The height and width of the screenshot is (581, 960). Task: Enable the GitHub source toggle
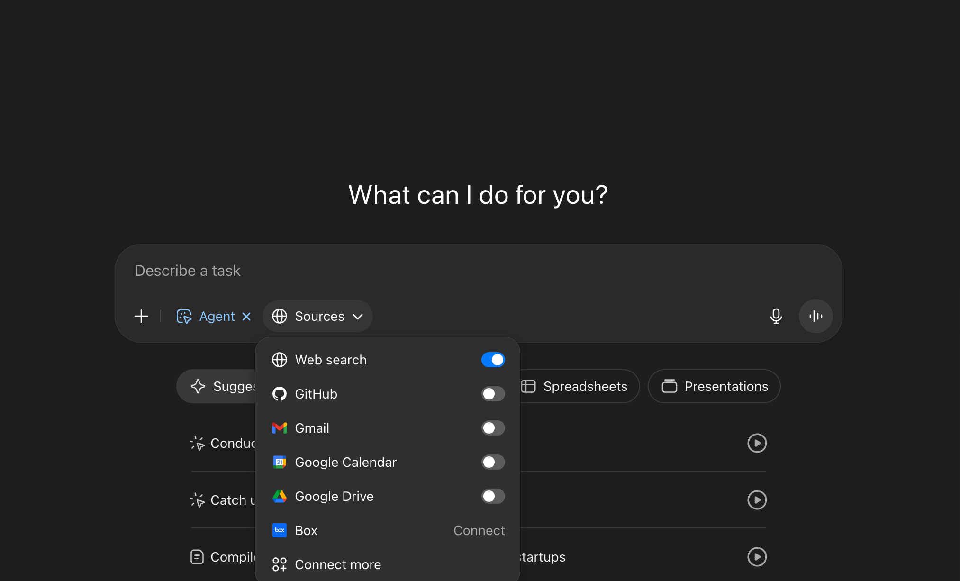(x=493, y=394)
